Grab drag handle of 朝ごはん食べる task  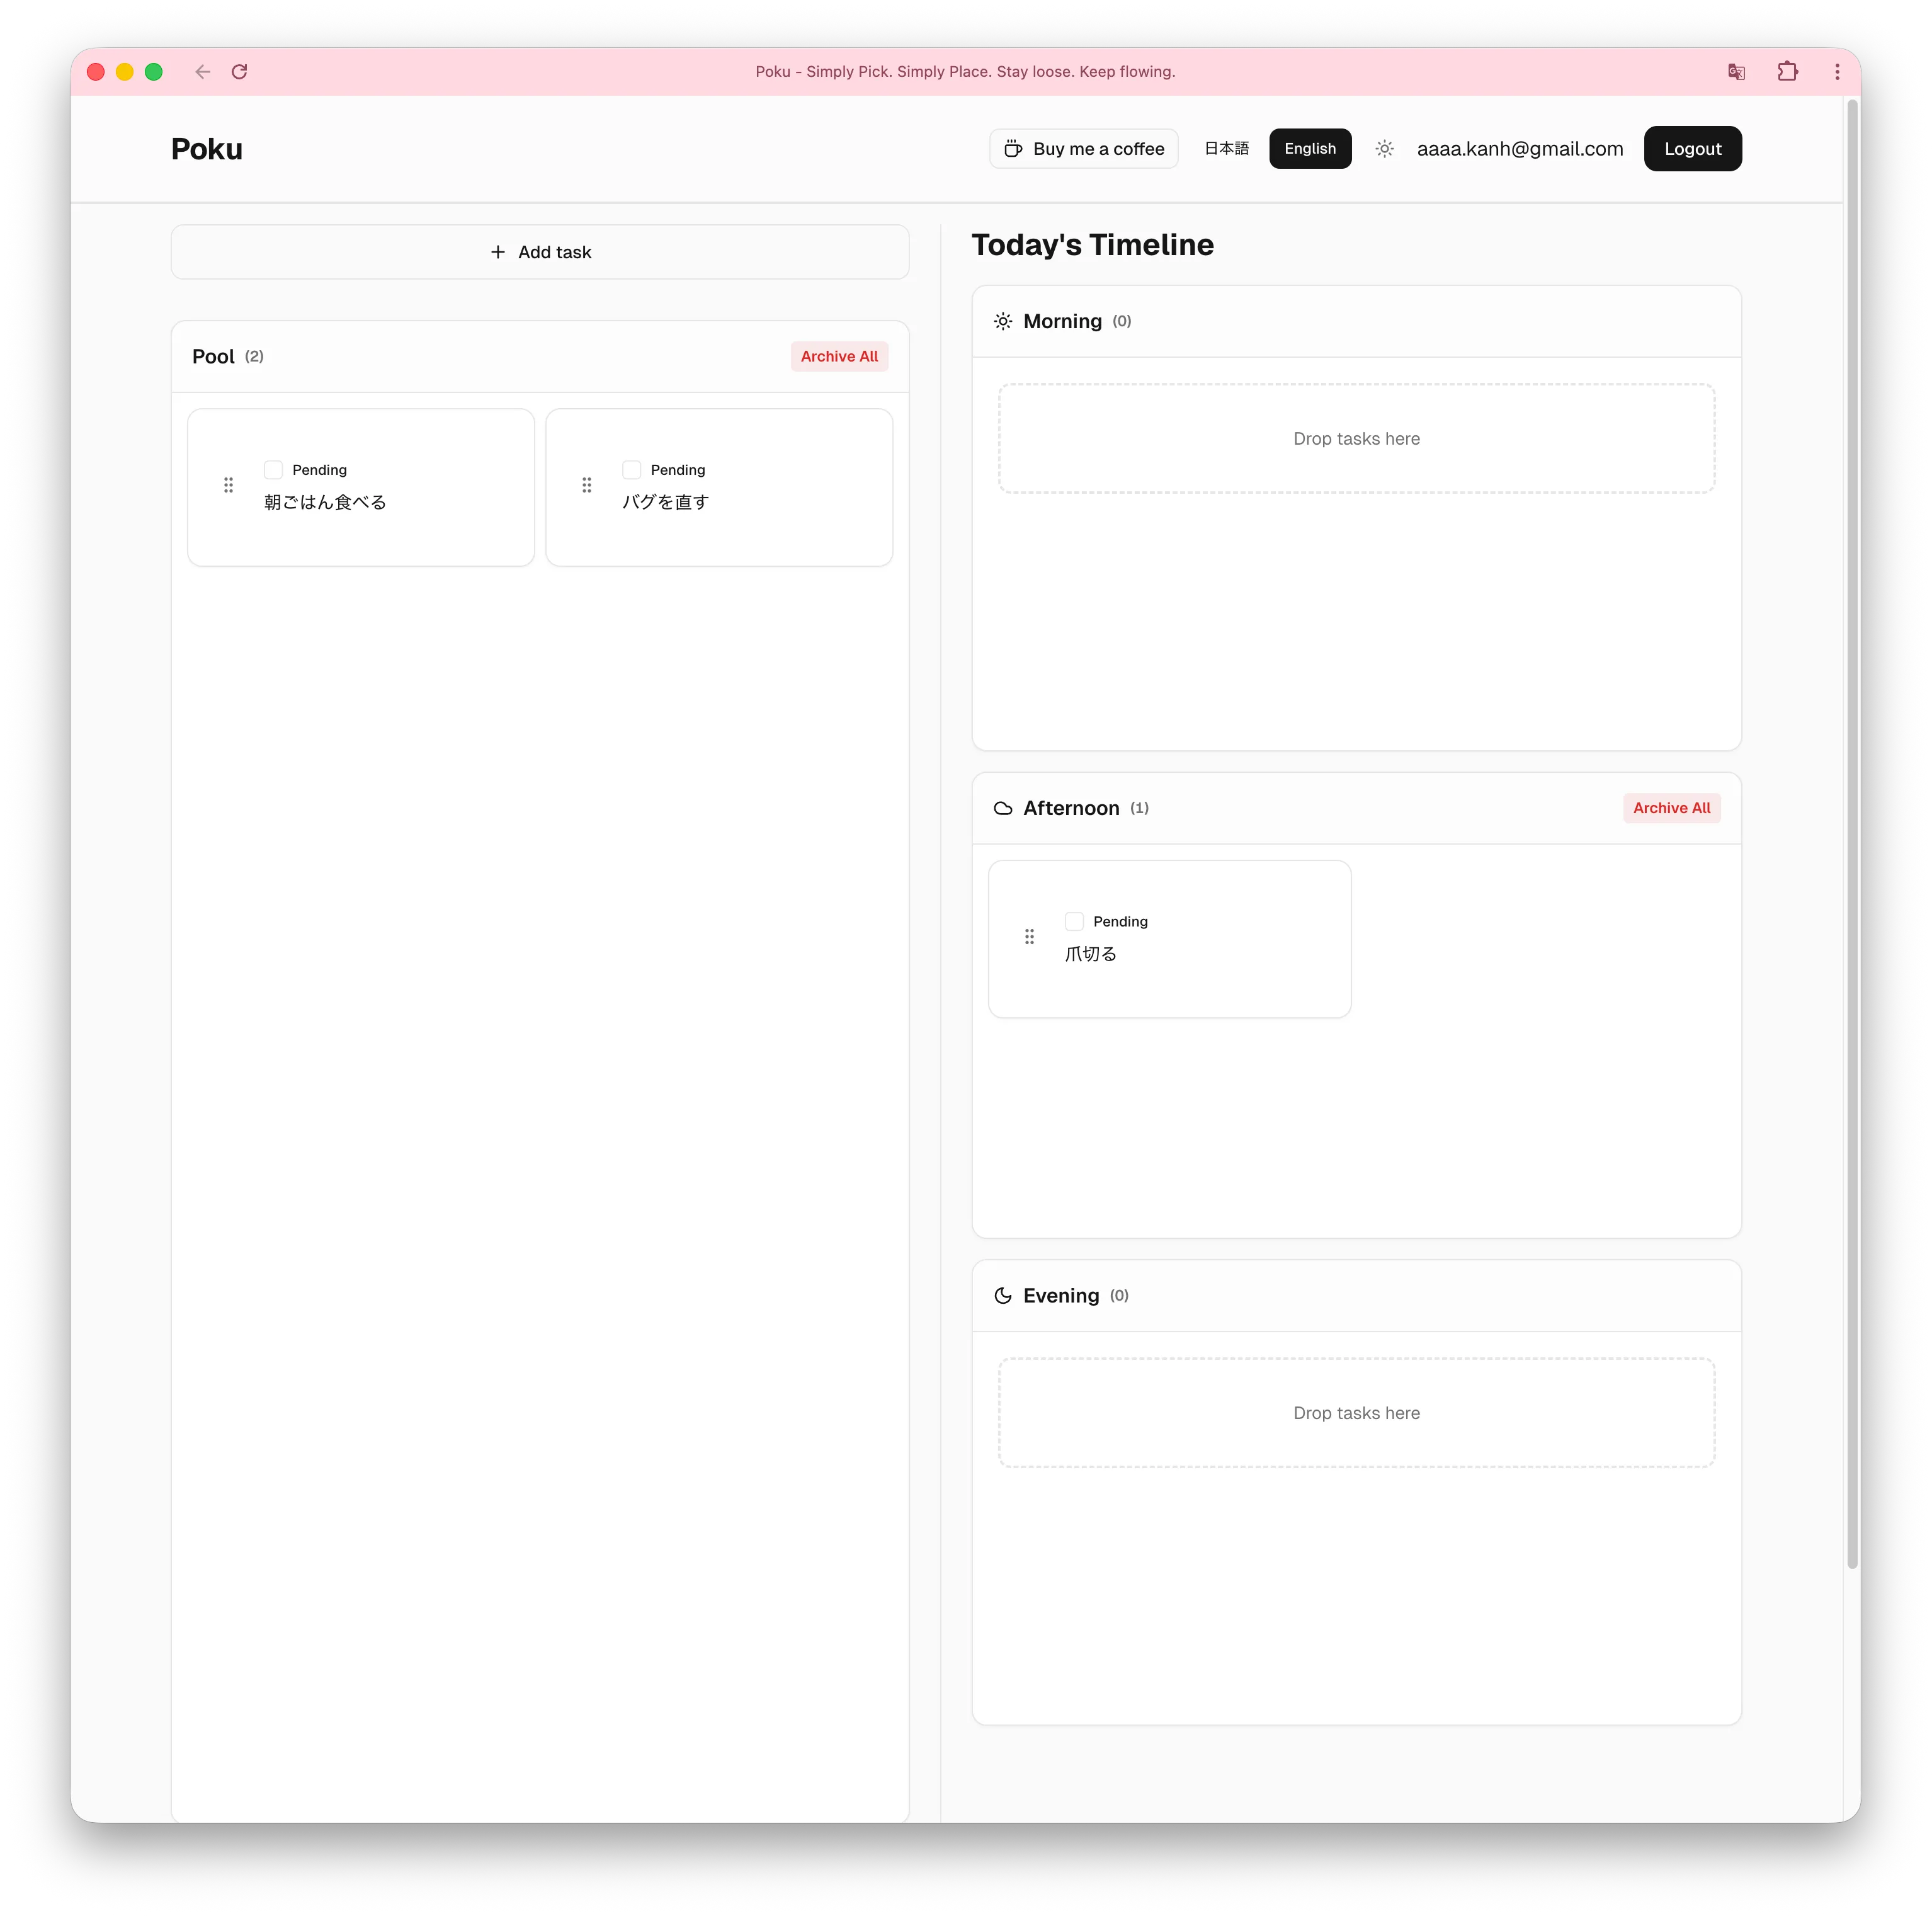pos(228,485)
